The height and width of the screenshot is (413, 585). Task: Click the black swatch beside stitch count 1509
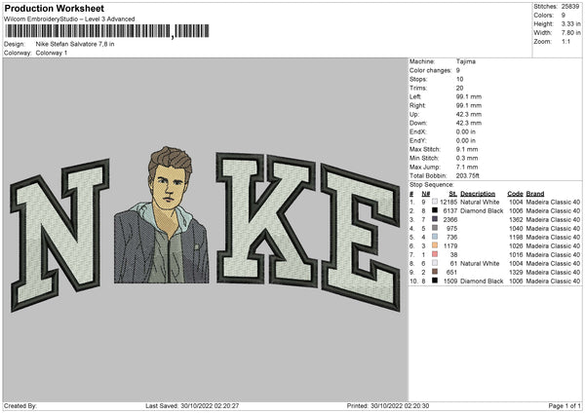(x=435, y=281)
